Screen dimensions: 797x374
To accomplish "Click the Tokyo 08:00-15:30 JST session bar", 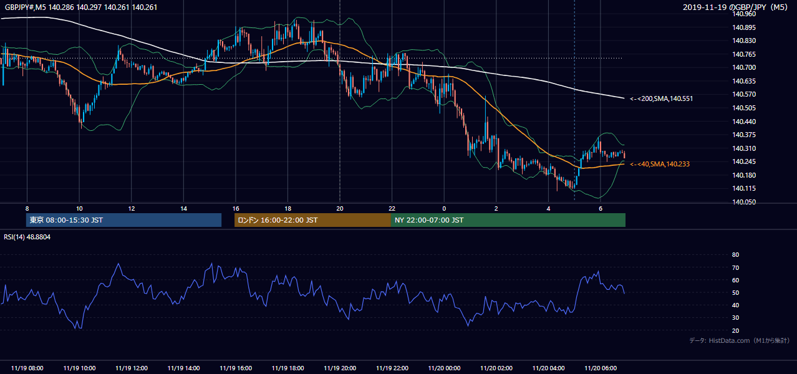I will pyautogui.click(x=123, y=220).
